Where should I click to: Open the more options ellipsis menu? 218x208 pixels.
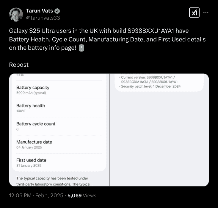[x=206, y=13]
